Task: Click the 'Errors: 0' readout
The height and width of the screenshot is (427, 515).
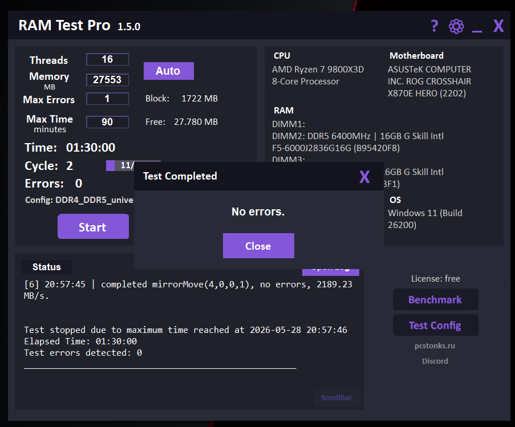Action: (54, 184)
